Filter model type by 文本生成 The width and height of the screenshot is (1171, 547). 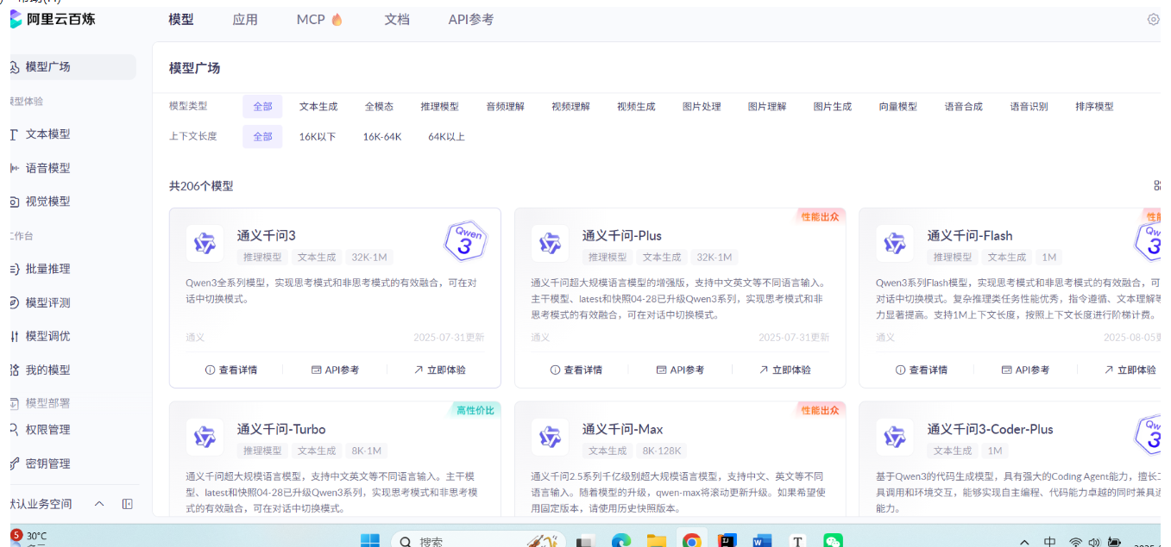(318, 107)
